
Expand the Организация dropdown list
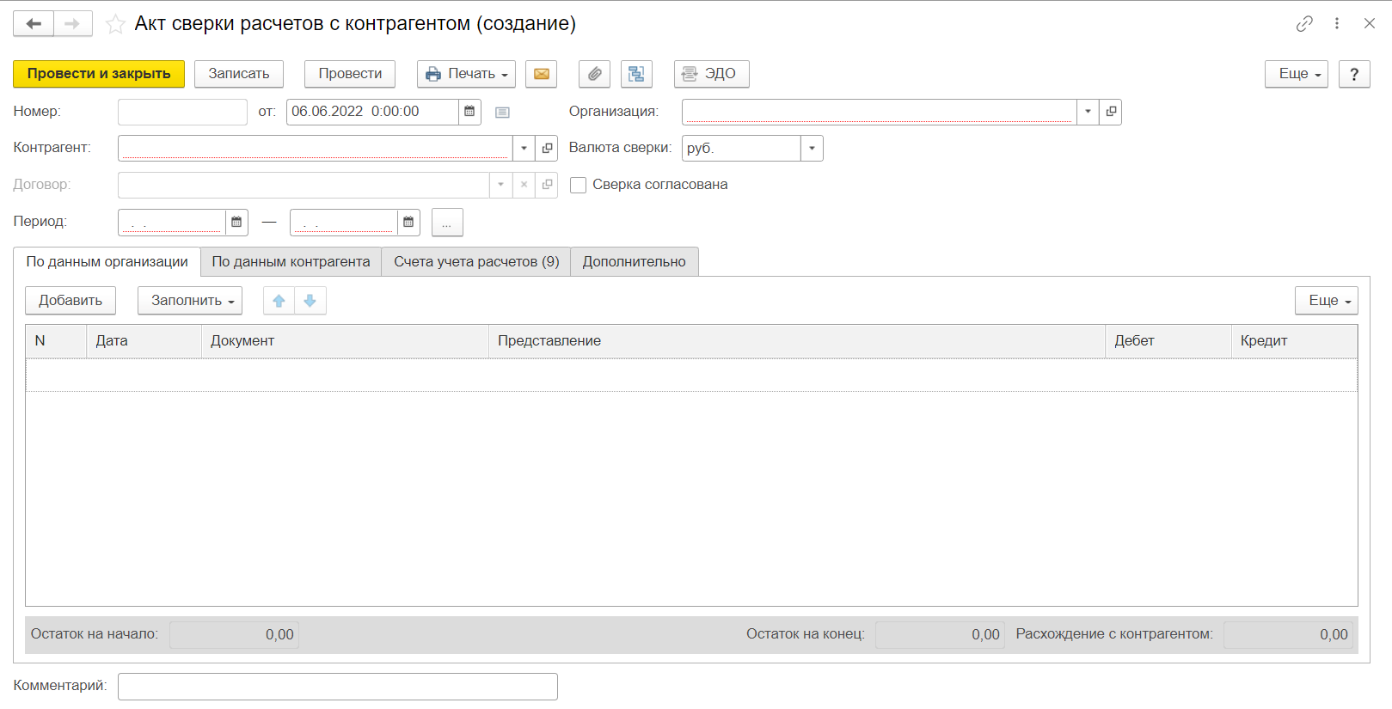pyautogui.click(x=1088, y=112)
